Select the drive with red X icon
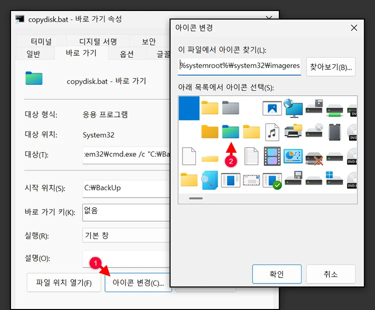This screenshot has width=375, height=310. click(x=314, y=159)
